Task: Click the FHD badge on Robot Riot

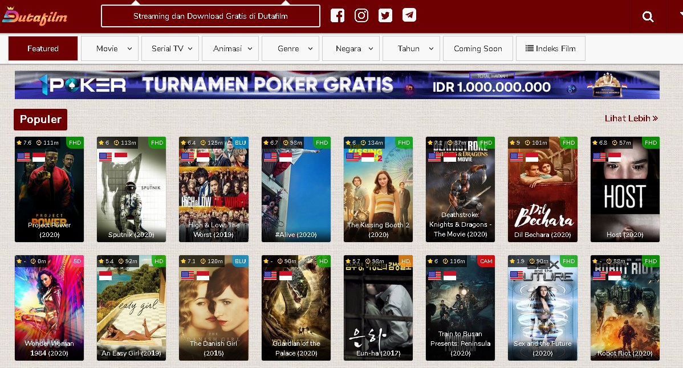Action: pos(651,261)
